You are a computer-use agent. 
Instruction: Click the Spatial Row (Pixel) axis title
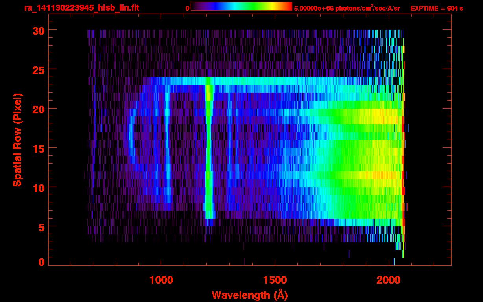click(x=17, y=140)
